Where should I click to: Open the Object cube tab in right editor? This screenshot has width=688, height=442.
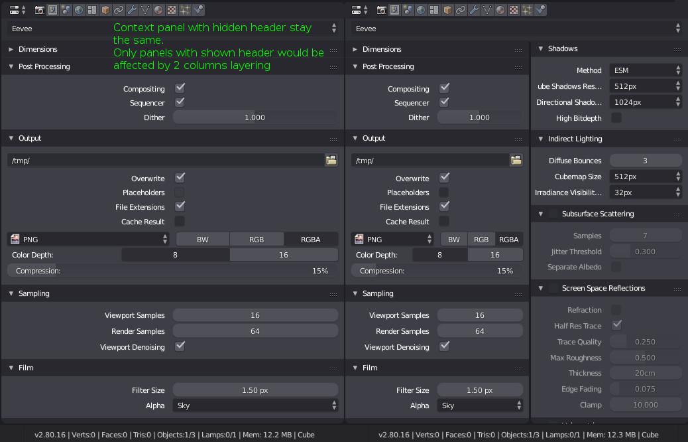447,10
